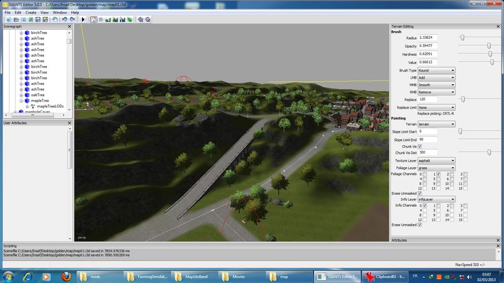Select the mapleTreeLODs node in Scenegraph
This screenshot has width=504, height=283.
50,106
